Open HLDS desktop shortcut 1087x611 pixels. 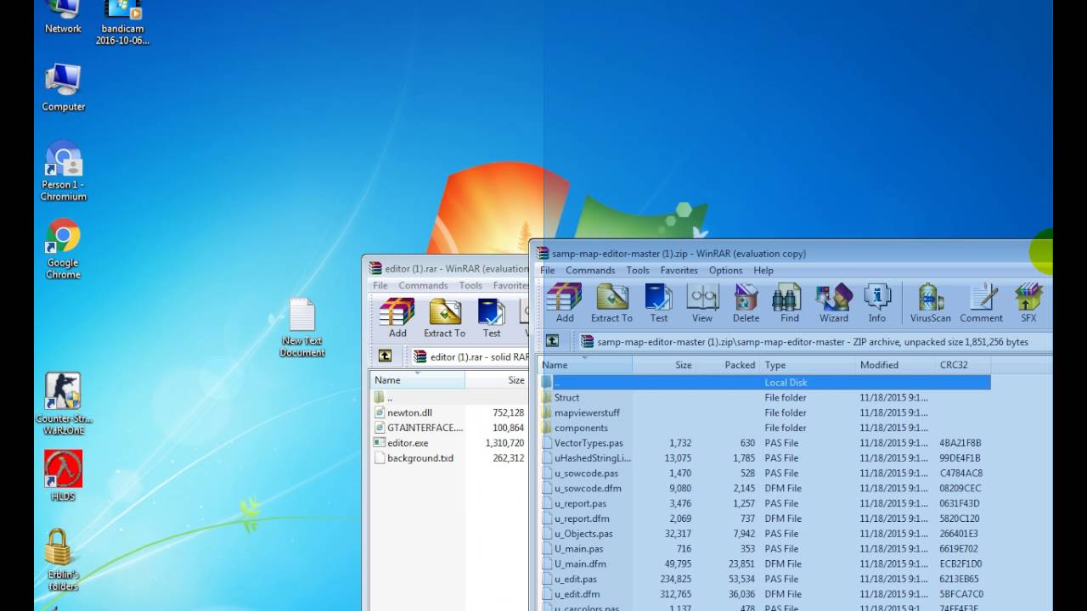(63, 476)
